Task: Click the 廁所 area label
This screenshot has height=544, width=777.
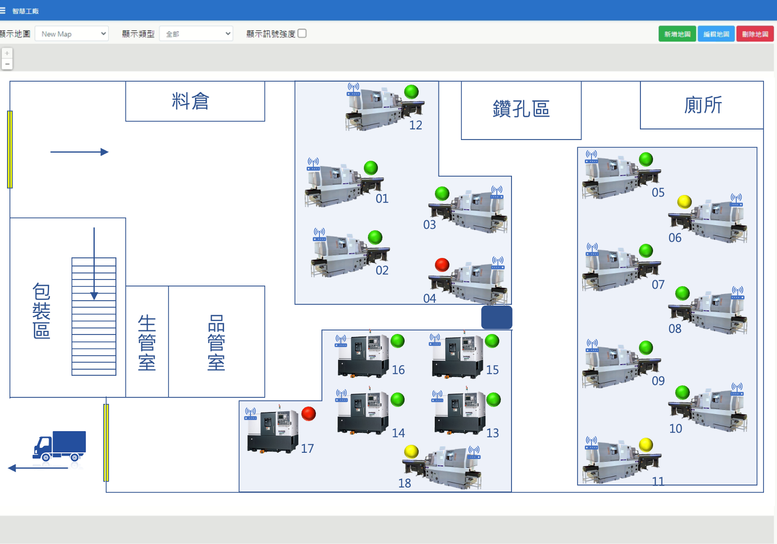Action: coord(703,105)
